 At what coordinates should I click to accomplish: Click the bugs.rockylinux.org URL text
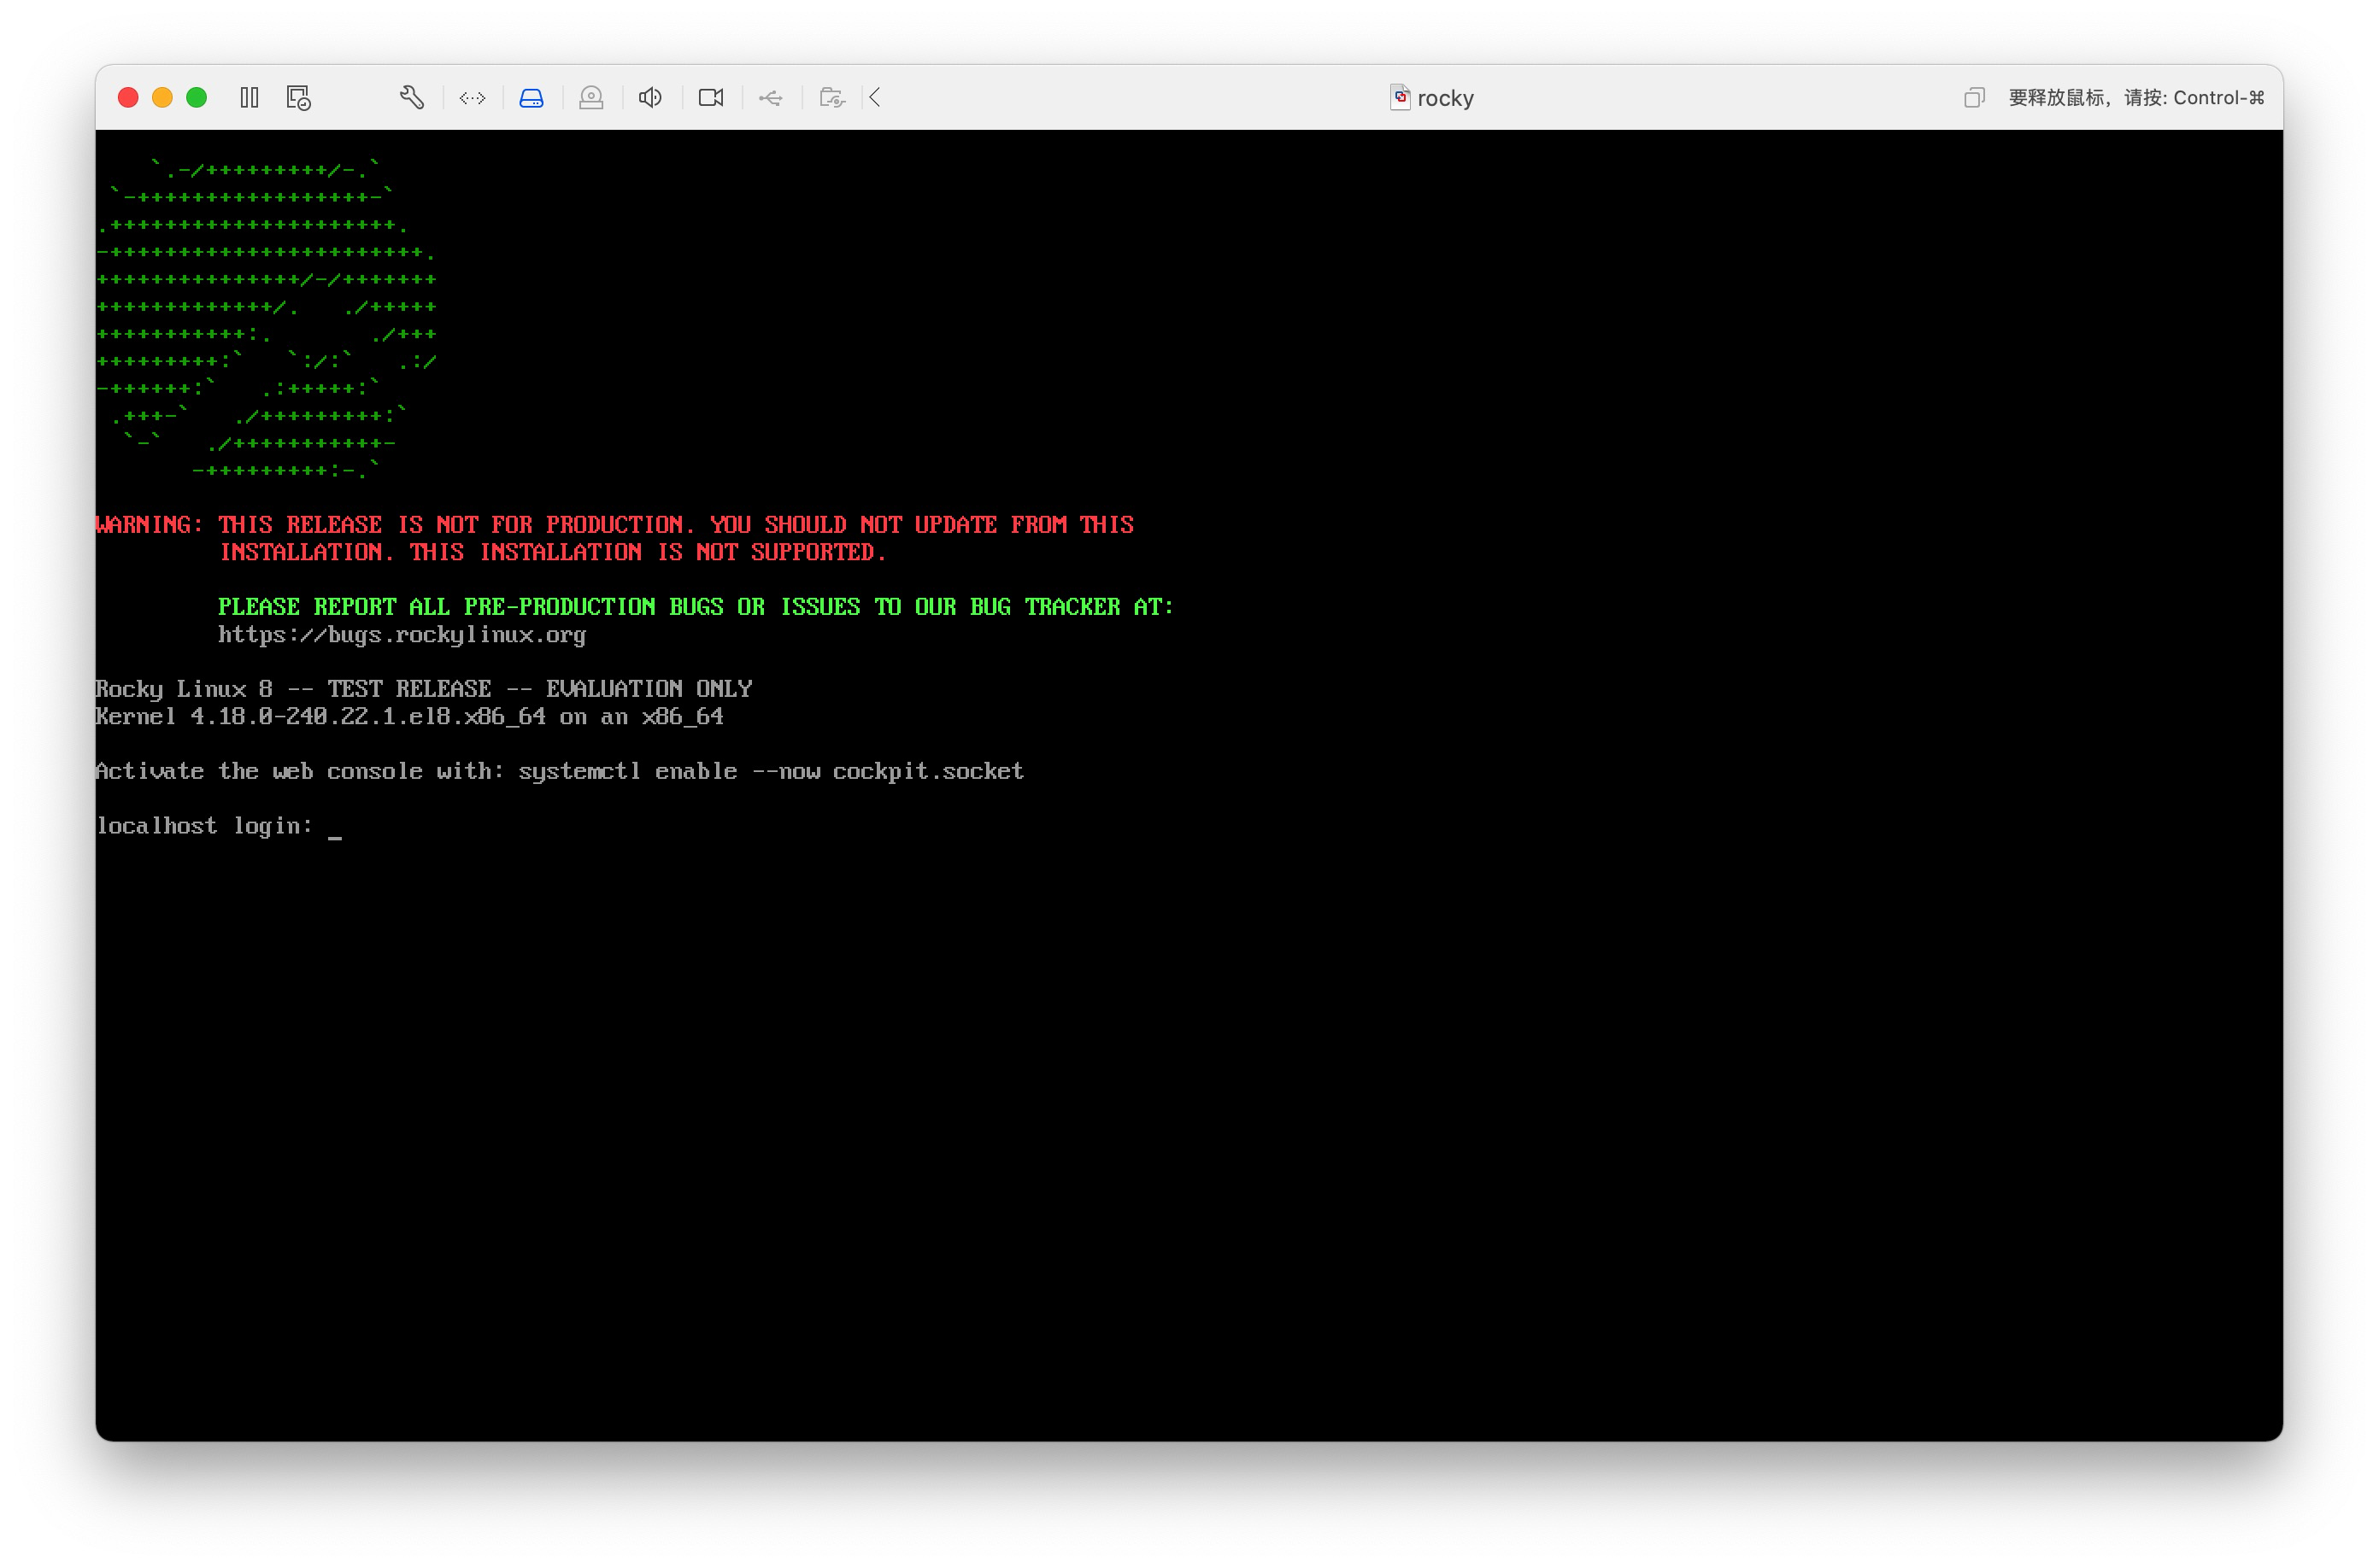[x=401, y=635]
